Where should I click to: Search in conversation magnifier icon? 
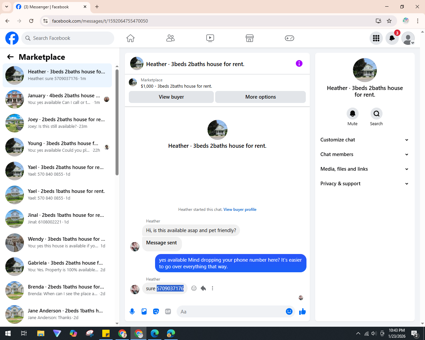click(377, 114)
